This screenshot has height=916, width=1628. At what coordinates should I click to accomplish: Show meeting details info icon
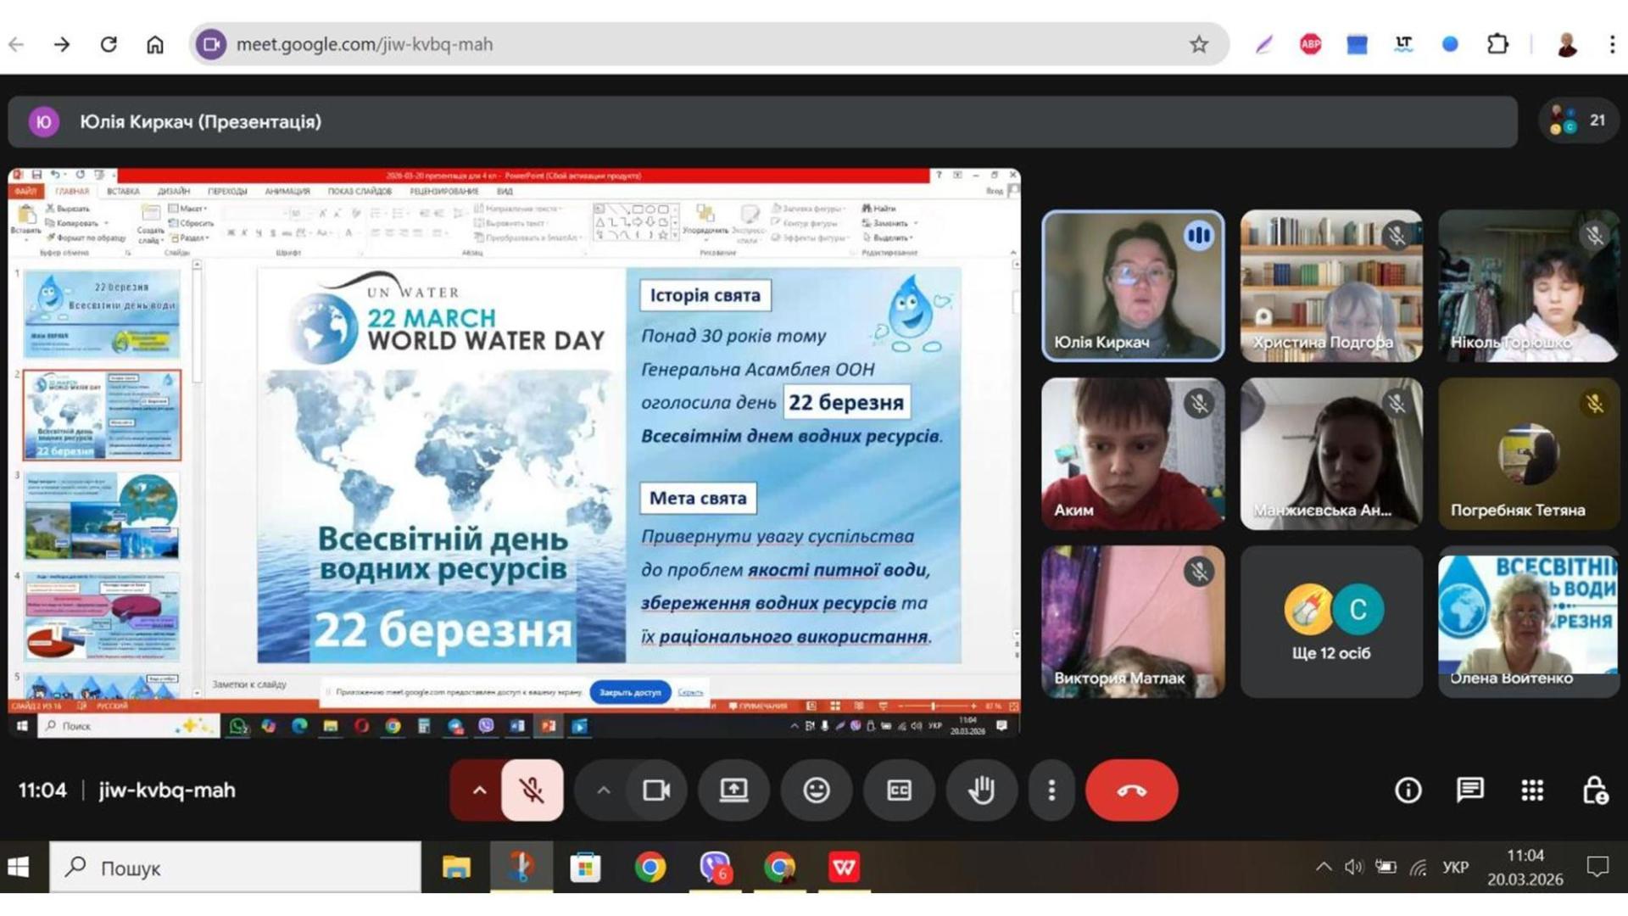(x=1408, y=790)
